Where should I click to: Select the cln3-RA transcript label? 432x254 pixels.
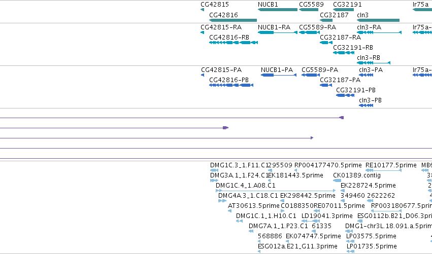click(369, 27)
